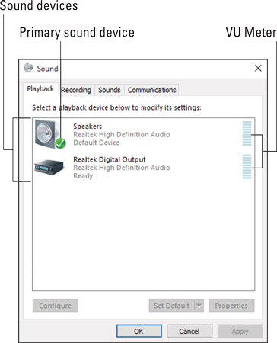Click the "Ready" status text
277x343 pixels.
[83, 176]
